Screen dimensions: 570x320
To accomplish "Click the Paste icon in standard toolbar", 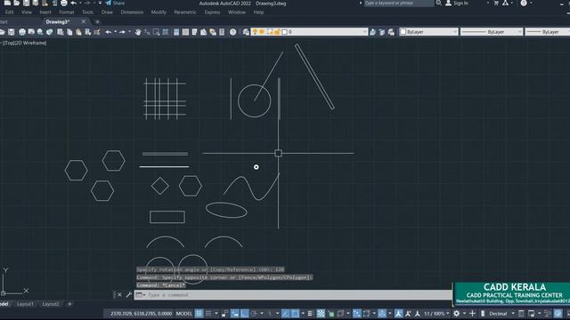I will coord(78,32).
